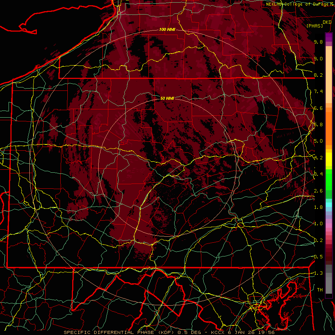Screen dimensions: 335x335
Task: Click the 7.4 legend value
Action: click(x=318, y=92)
